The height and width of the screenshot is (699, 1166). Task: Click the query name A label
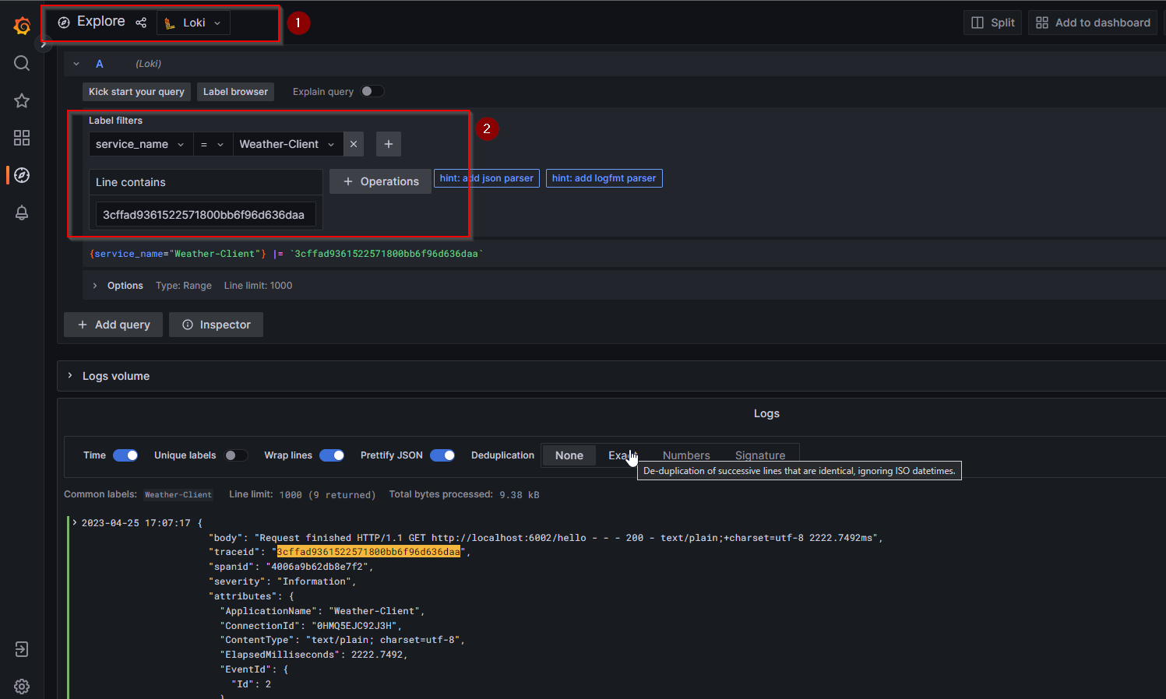(x=100, y=64)
